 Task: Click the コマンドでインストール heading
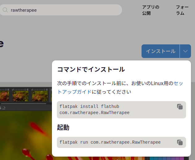(91, 69)
